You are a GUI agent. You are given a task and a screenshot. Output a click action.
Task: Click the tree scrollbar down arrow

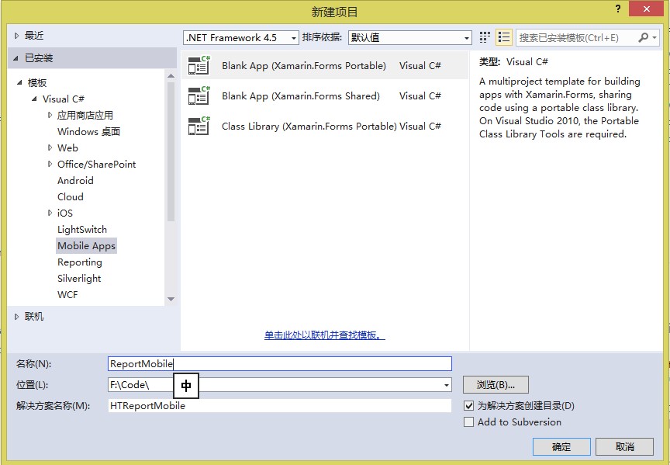[x=171, y=299]
